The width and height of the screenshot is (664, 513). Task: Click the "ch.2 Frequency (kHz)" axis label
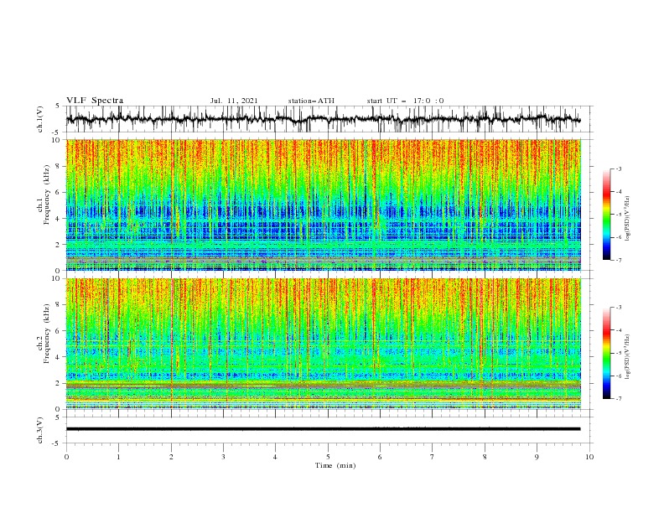(x=44, y=334)
